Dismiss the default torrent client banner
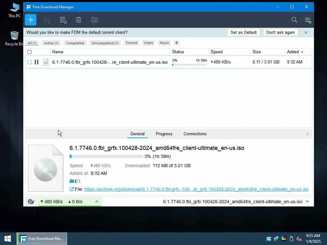 [x=306, y=33]
